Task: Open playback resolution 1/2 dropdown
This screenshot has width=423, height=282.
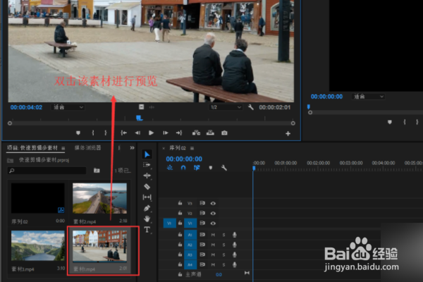Action: (226, 107)
